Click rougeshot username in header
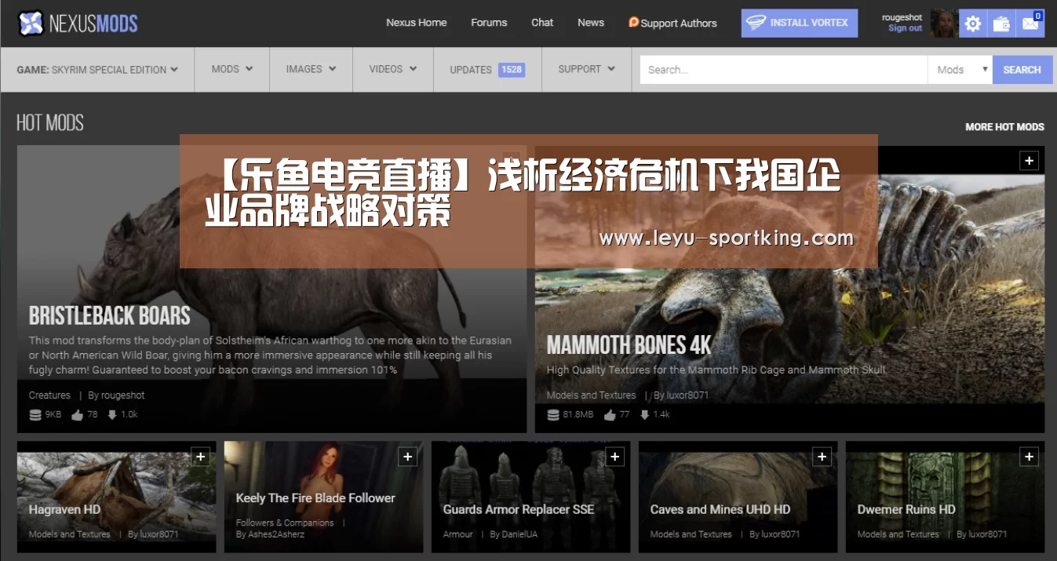 click(x=902, y=17)
